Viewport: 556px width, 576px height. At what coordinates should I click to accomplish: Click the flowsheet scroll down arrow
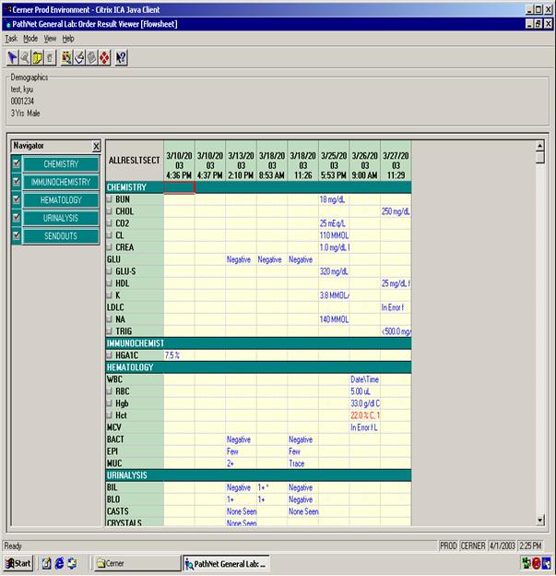[539, 520]
